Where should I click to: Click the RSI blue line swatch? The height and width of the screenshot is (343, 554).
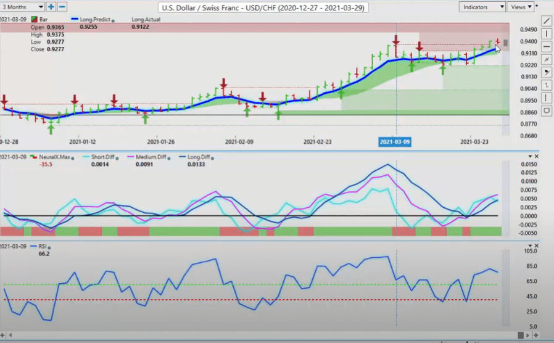tap(33, 246)
